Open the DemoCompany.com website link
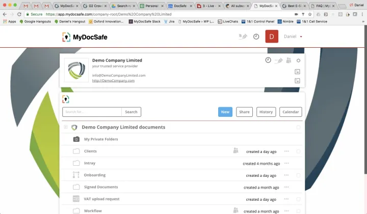This screenshot has height=214, width=367. coord(113,80)
